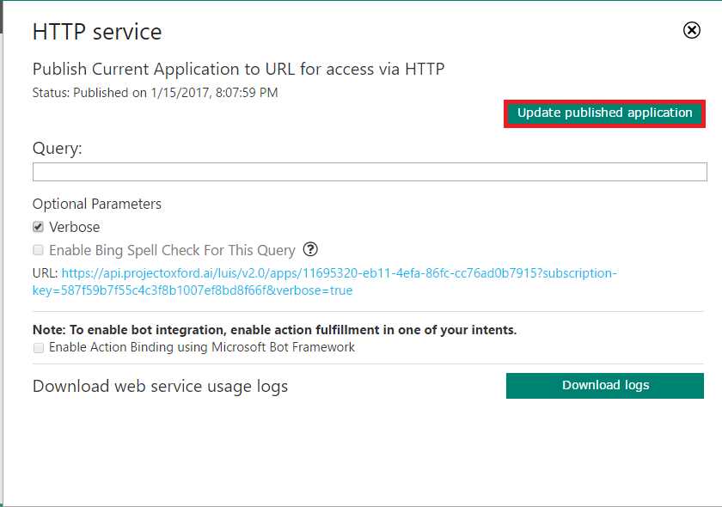The width and height of the screenshot is (722, 507).
Task: Click Publish Current Application heading
Action: (238, 69)
